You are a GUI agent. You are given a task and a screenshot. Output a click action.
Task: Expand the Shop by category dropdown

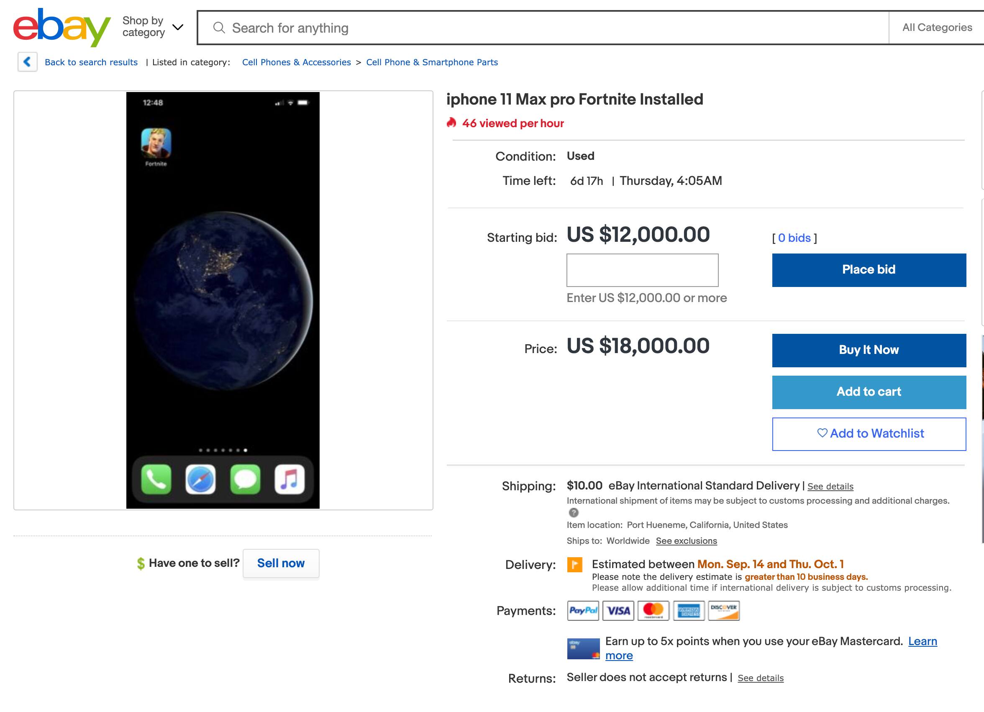(x=153, y=27)
